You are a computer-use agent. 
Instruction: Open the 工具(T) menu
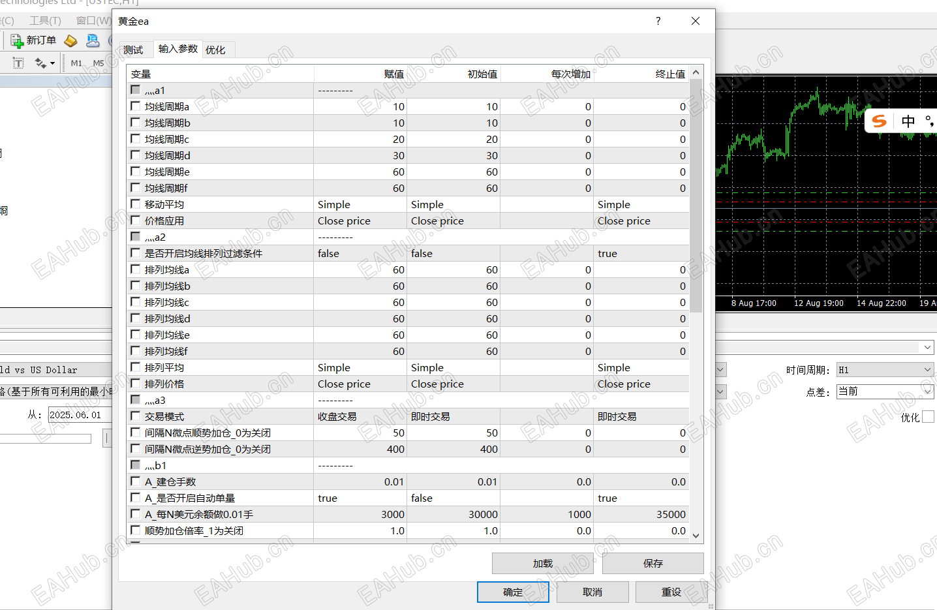coord(45,21)
